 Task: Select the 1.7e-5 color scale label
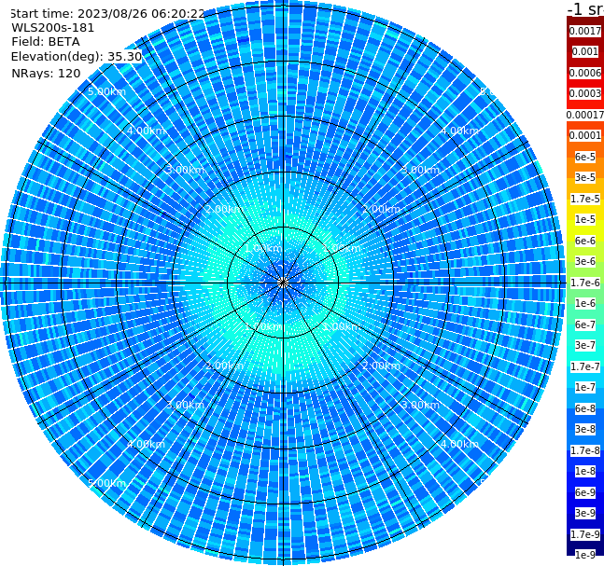[585, 199]
